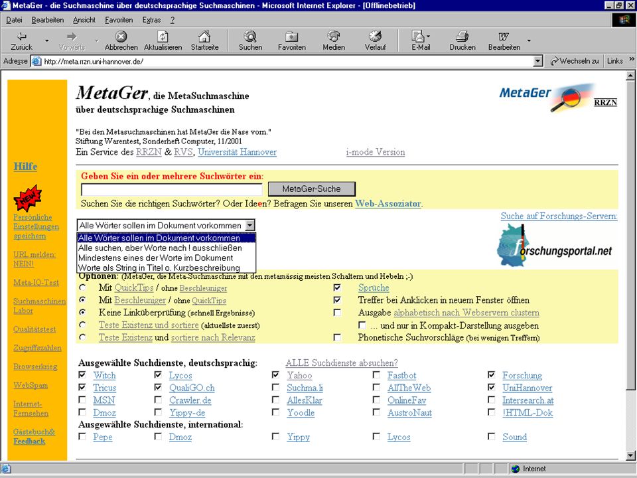Image resolution: width=637 pixels, height=478 pixels.
Task: Open the Meta-IQ-Test sidebar link
Action: pos(36,282)
